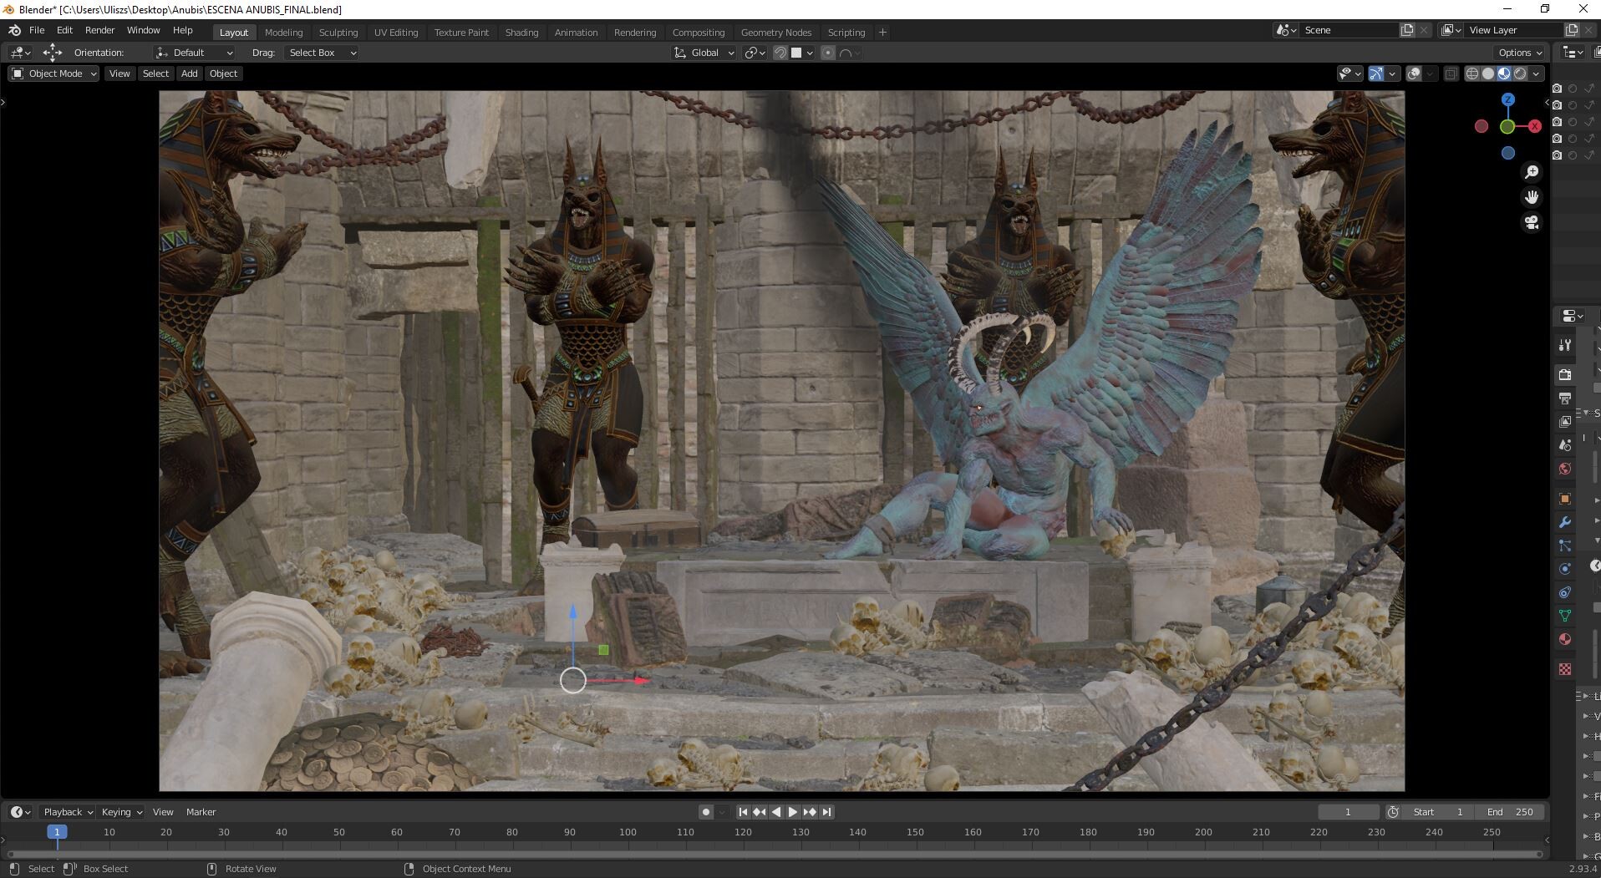1601x878 pixels.
Task: Click the timeline horizontal scrollbar
Action: click(x=774, y=854)
